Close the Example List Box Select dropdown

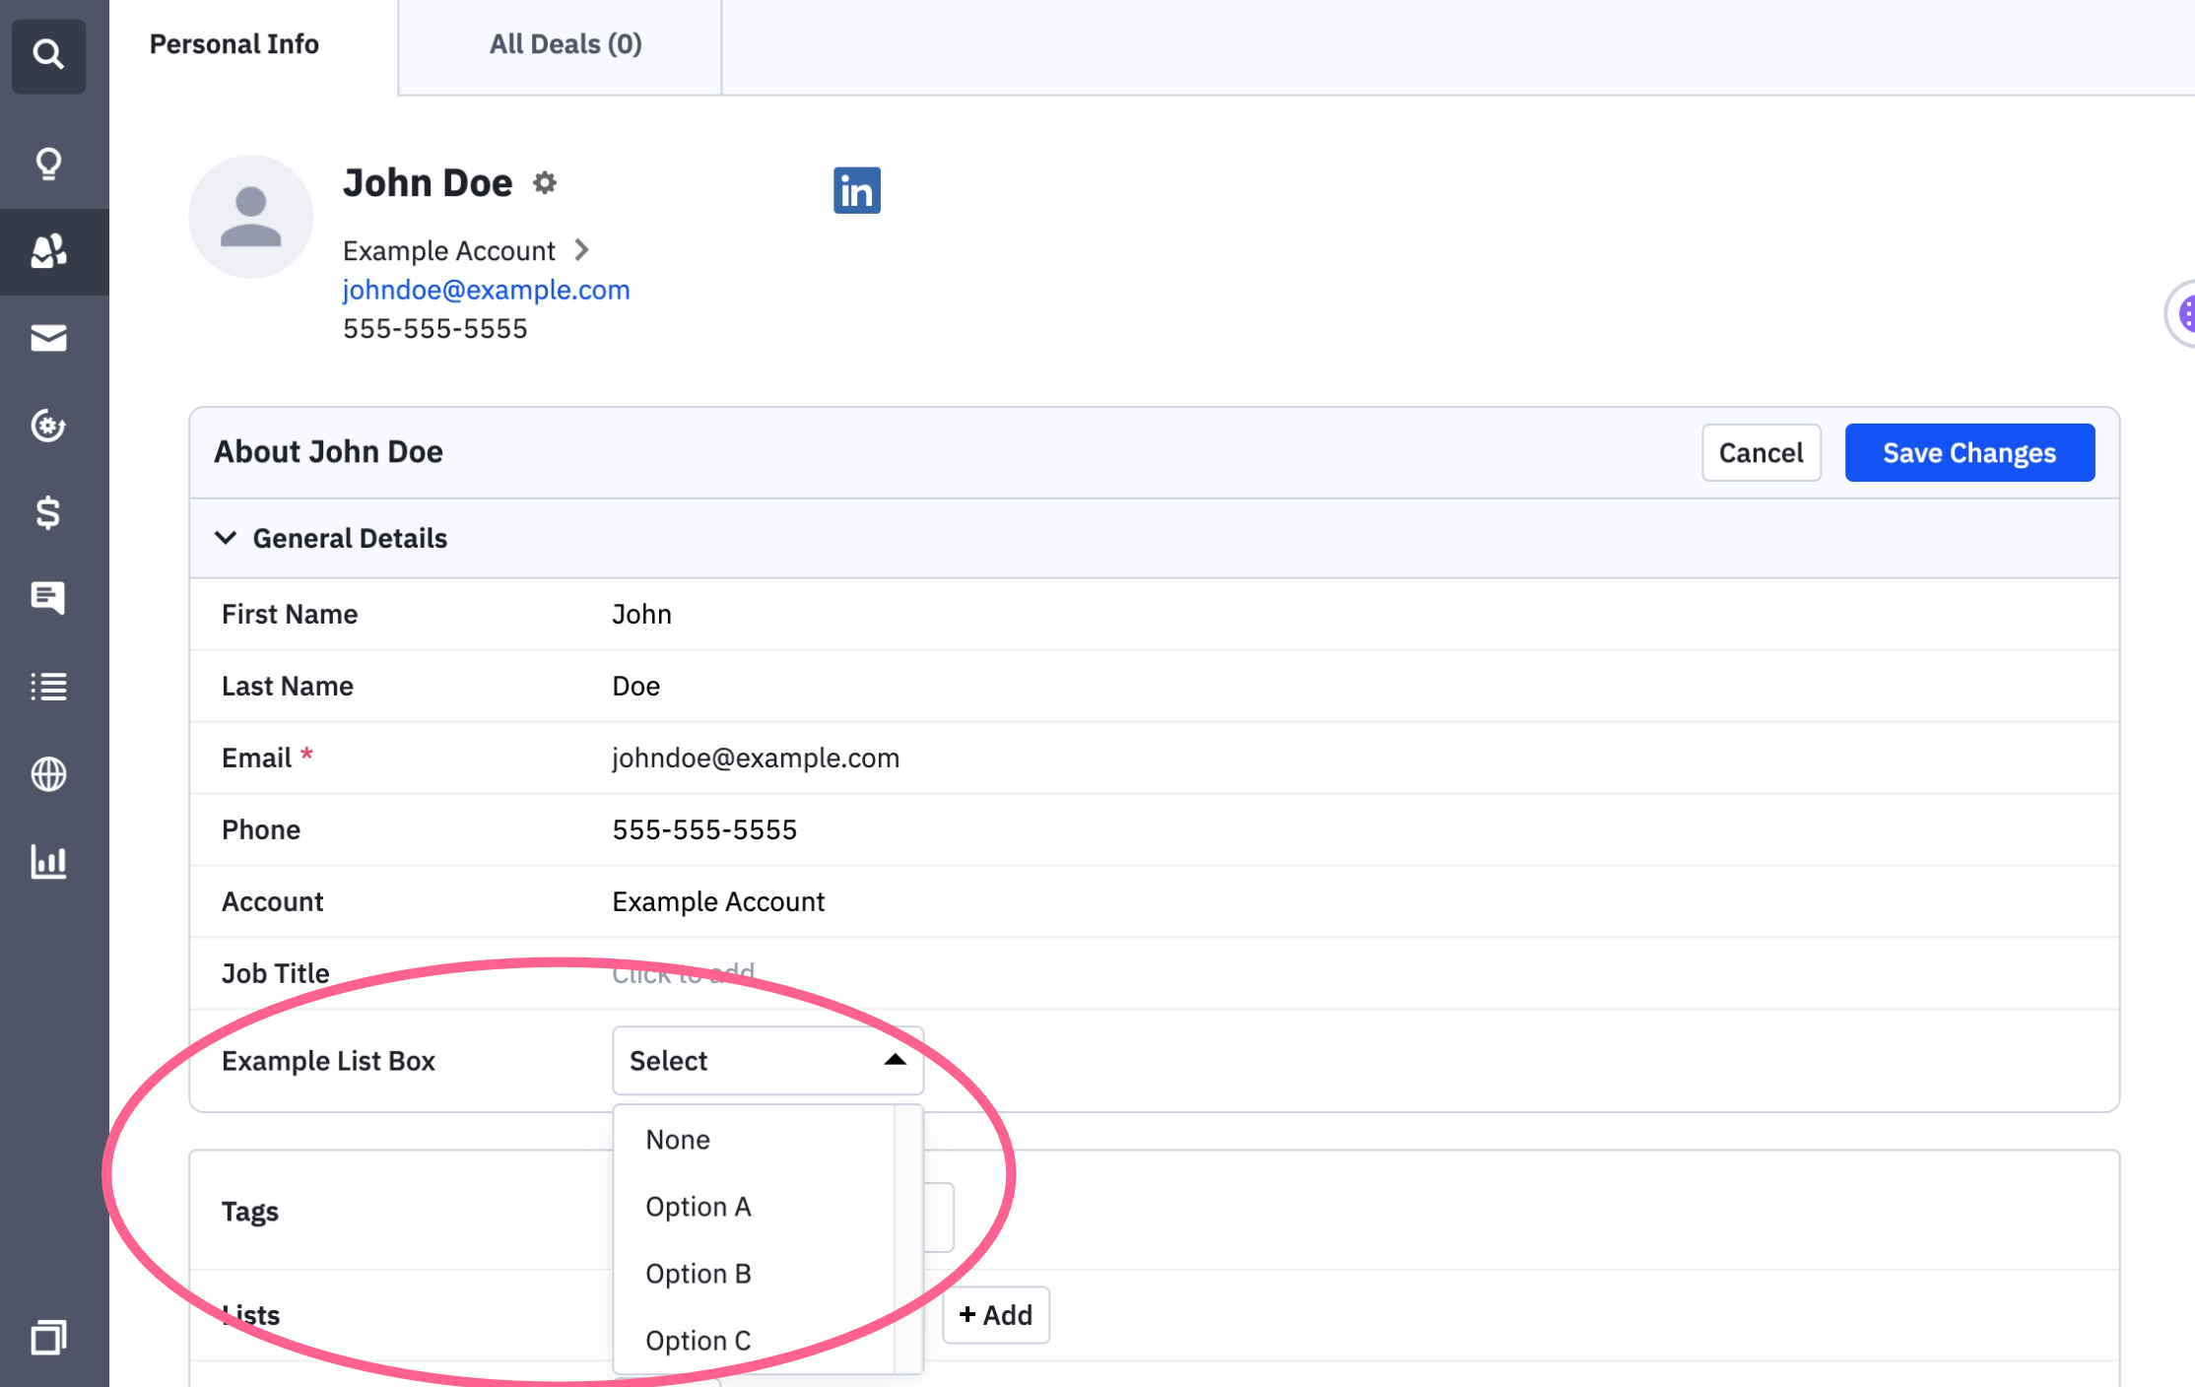pos(768,1061)
